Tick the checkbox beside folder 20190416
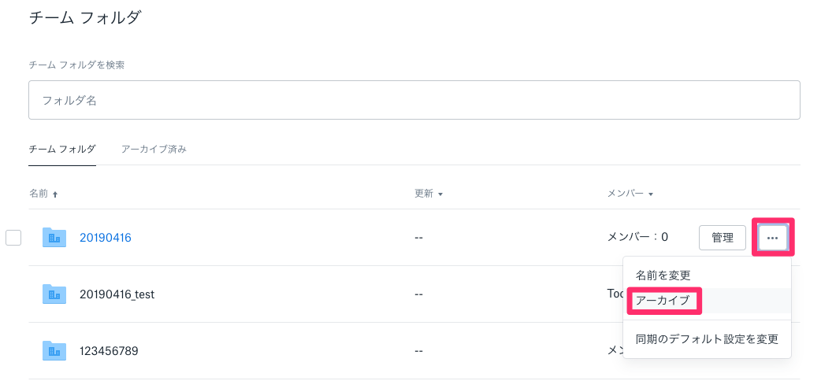The width and height of the screenshot is (821, 392). point(13,238)
